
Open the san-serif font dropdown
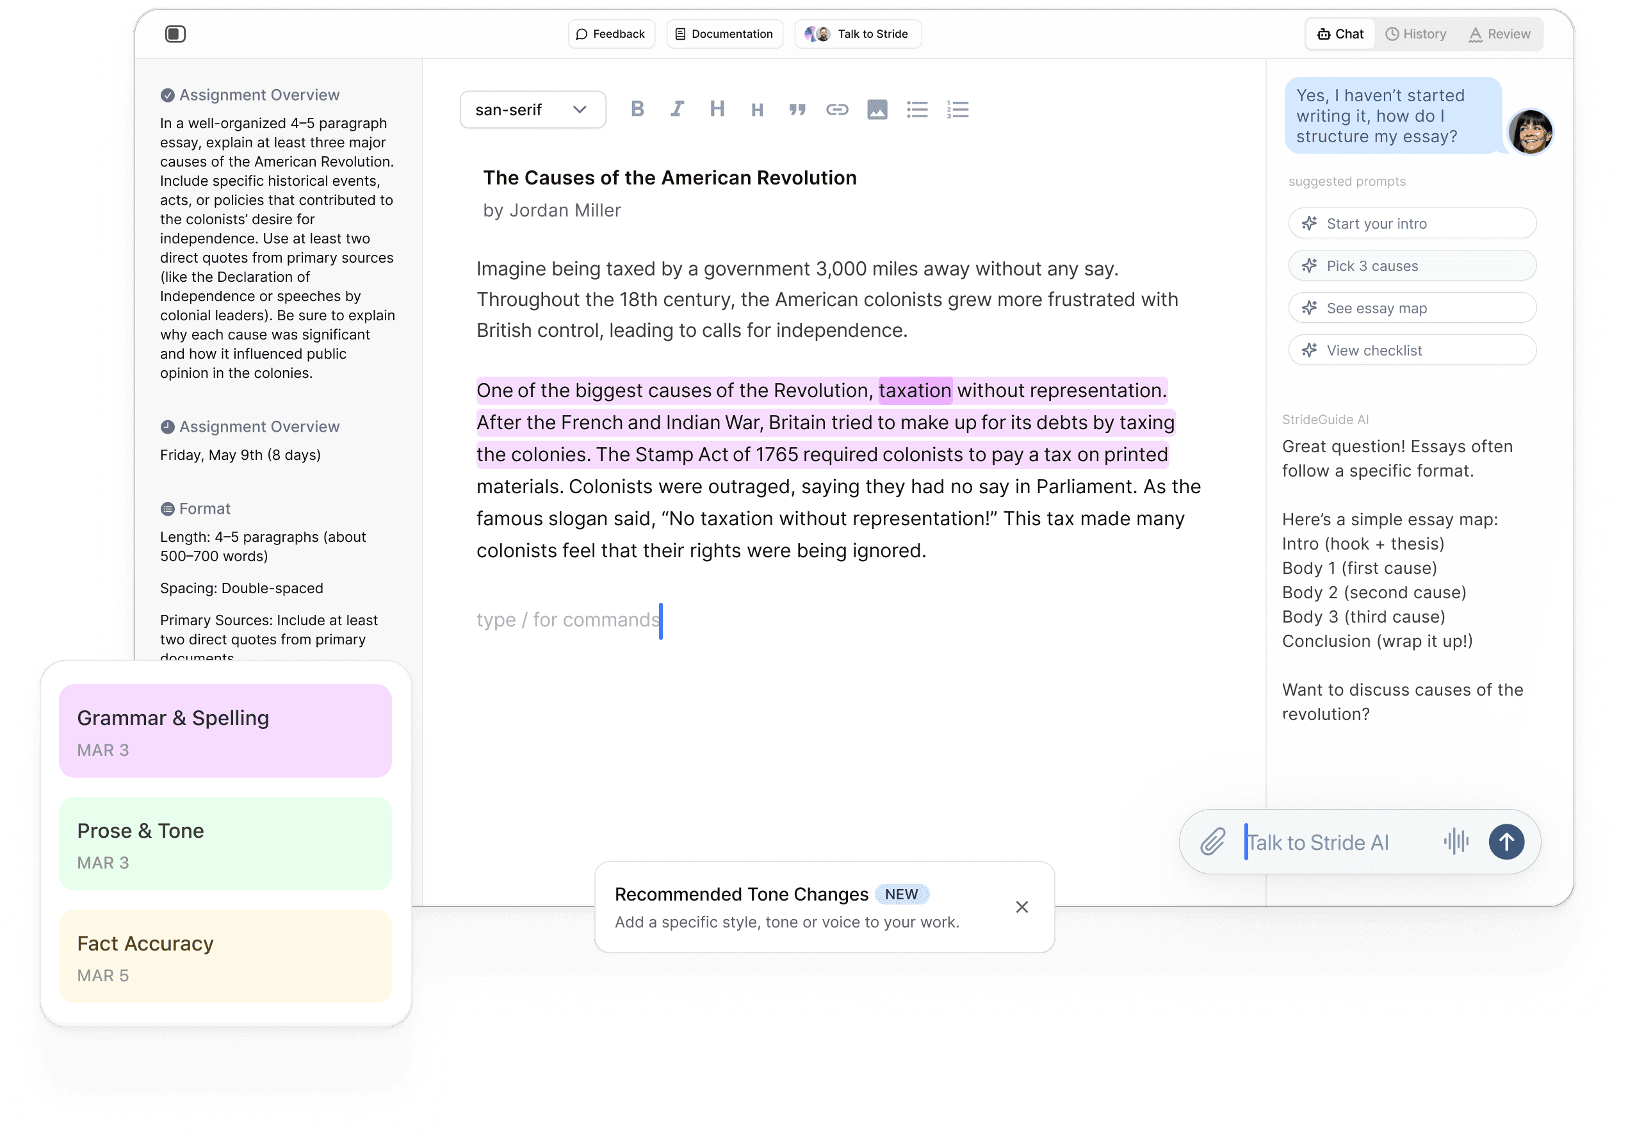[533, 110]
